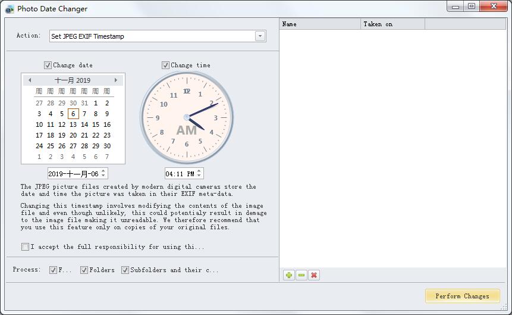
Task: Select day 25 in the calendar
Action: pos(51,146)
